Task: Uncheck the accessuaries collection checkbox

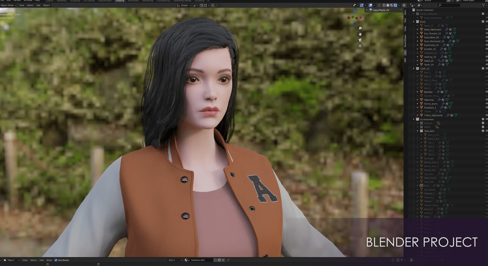Action: pos(483,119)
